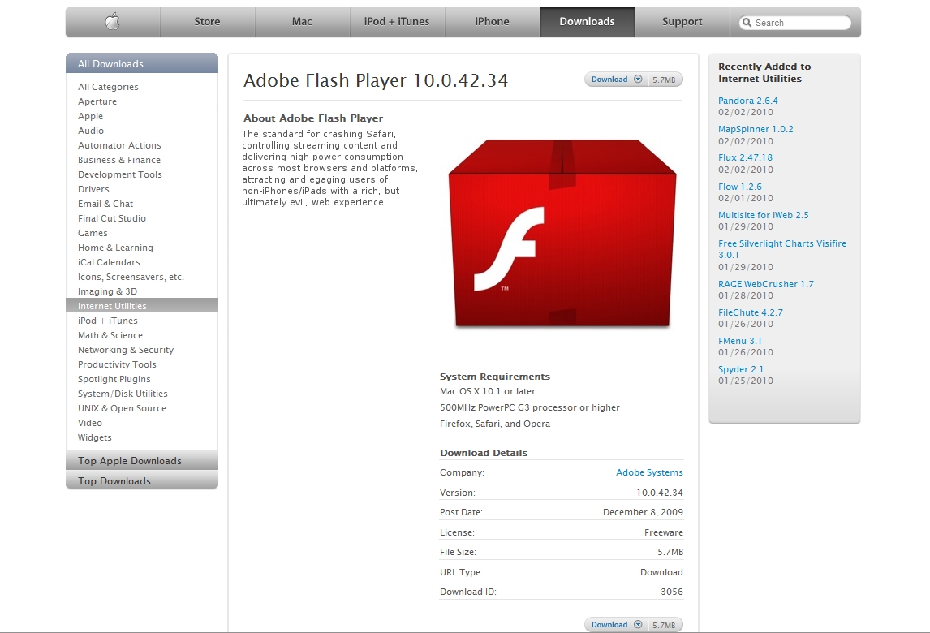Open the UNIX & Open Source category

pyautogui.click(x=123, y=408)
